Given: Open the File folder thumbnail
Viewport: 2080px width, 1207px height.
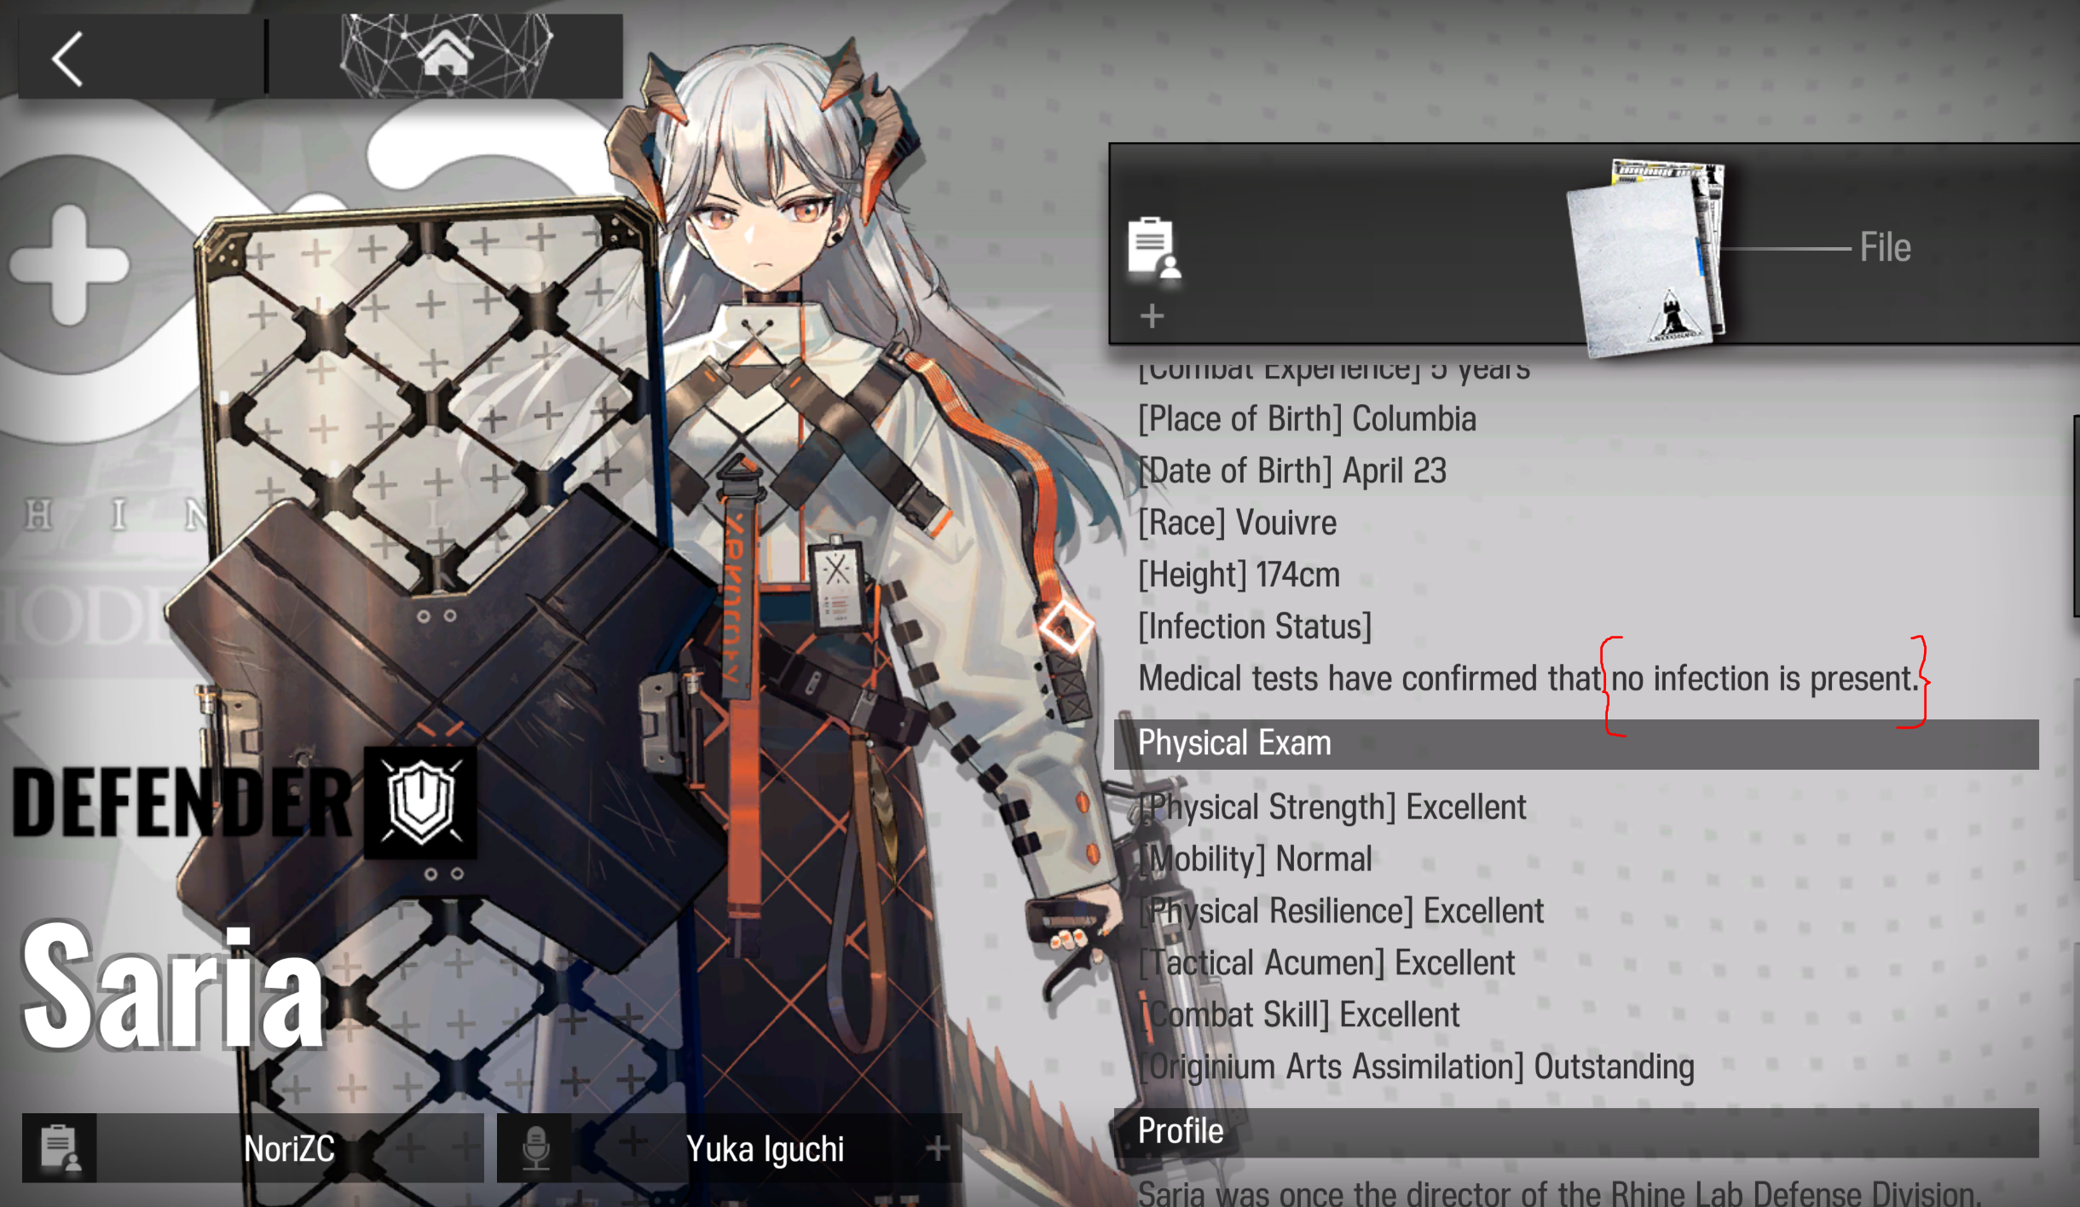Looking at the screenshot, I should click(1647, 257).
